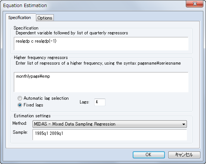Close the Equation Estimation dialog with X
Viewport: 206px width, 164px height.
click(x=195, y=4)
